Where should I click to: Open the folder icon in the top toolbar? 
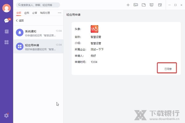[144, 5]
